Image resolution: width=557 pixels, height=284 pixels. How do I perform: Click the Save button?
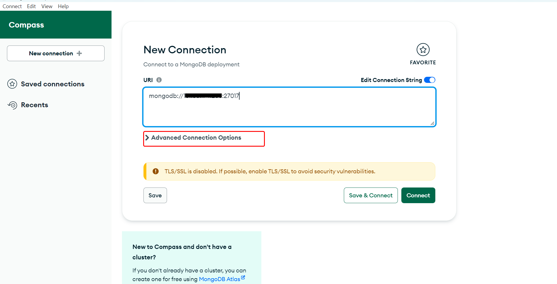coord(155,195)
